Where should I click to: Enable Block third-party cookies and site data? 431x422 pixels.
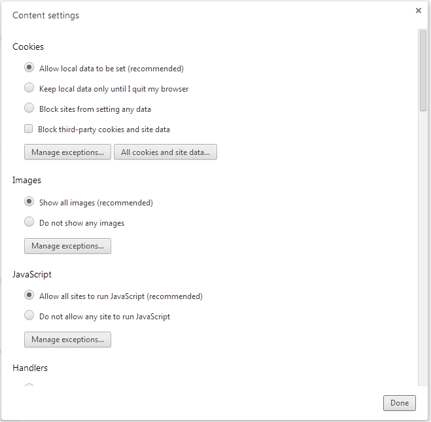pyautogui.click(x=29, y=129)
